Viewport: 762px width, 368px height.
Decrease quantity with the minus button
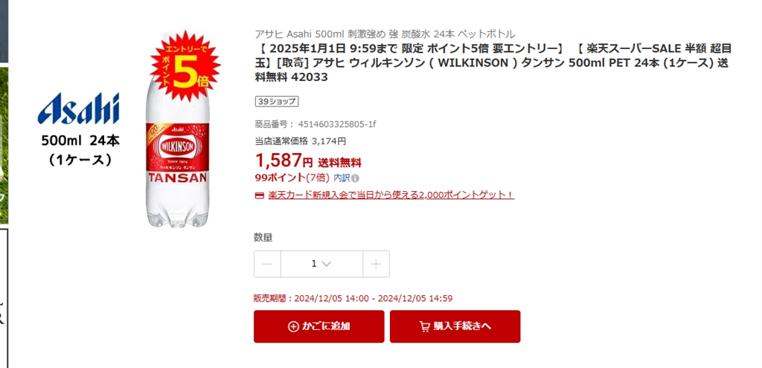[x=267, y=264]
